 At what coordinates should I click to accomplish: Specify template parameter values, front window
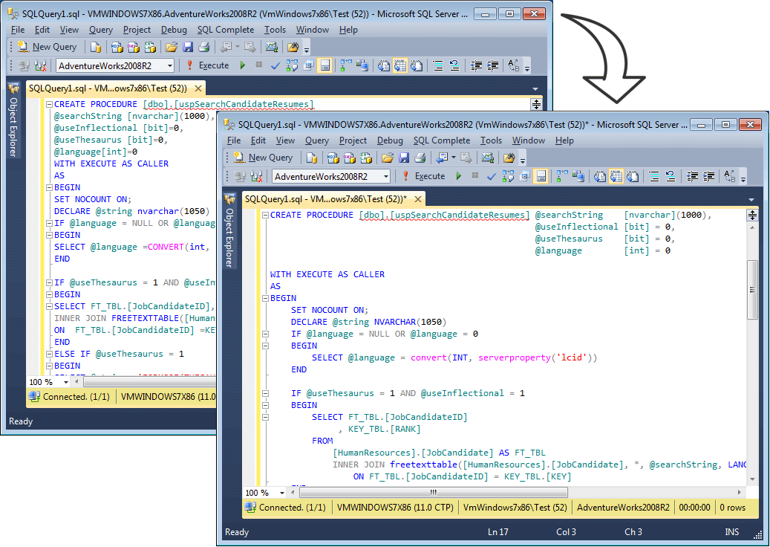730,176
